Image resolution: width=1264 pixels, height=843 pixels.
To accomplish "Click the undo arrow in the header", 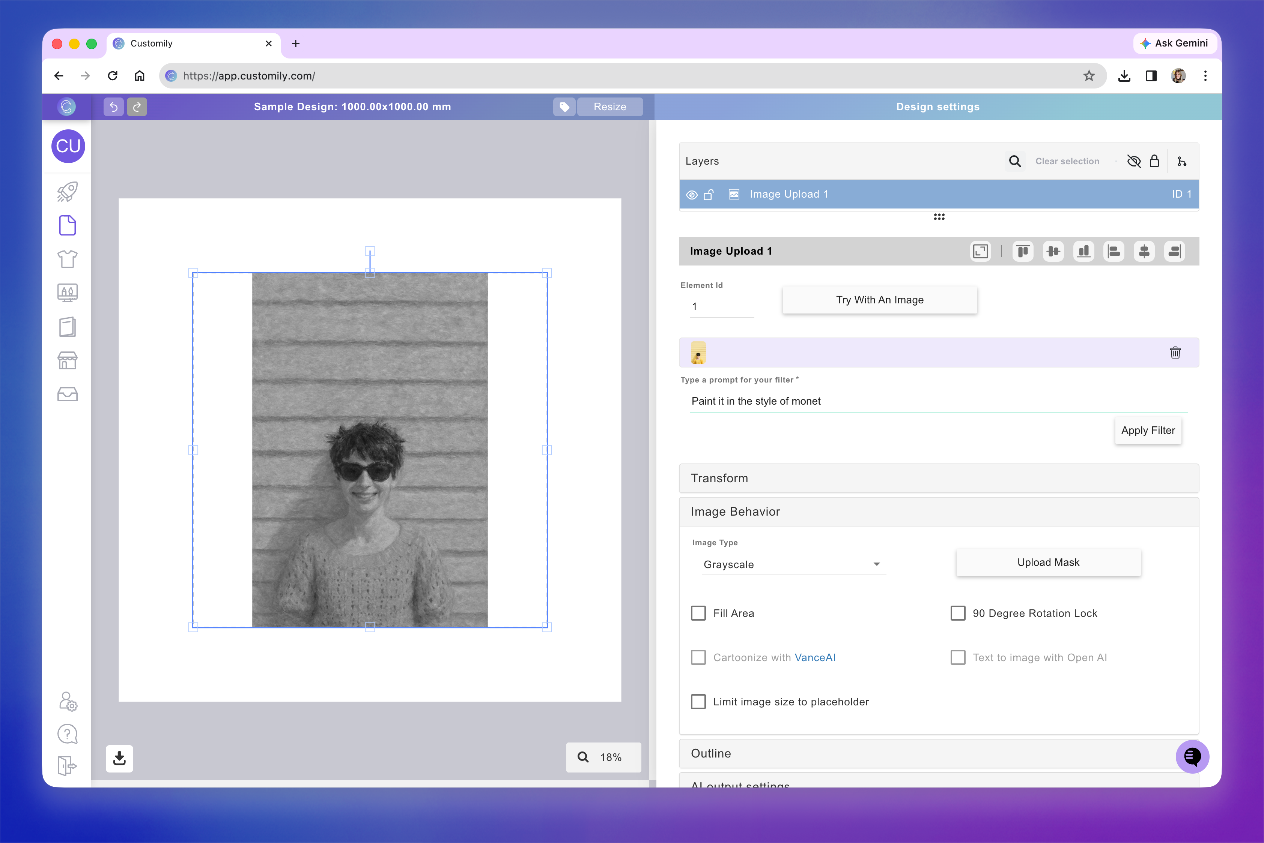I will click(x=114, y=106).
